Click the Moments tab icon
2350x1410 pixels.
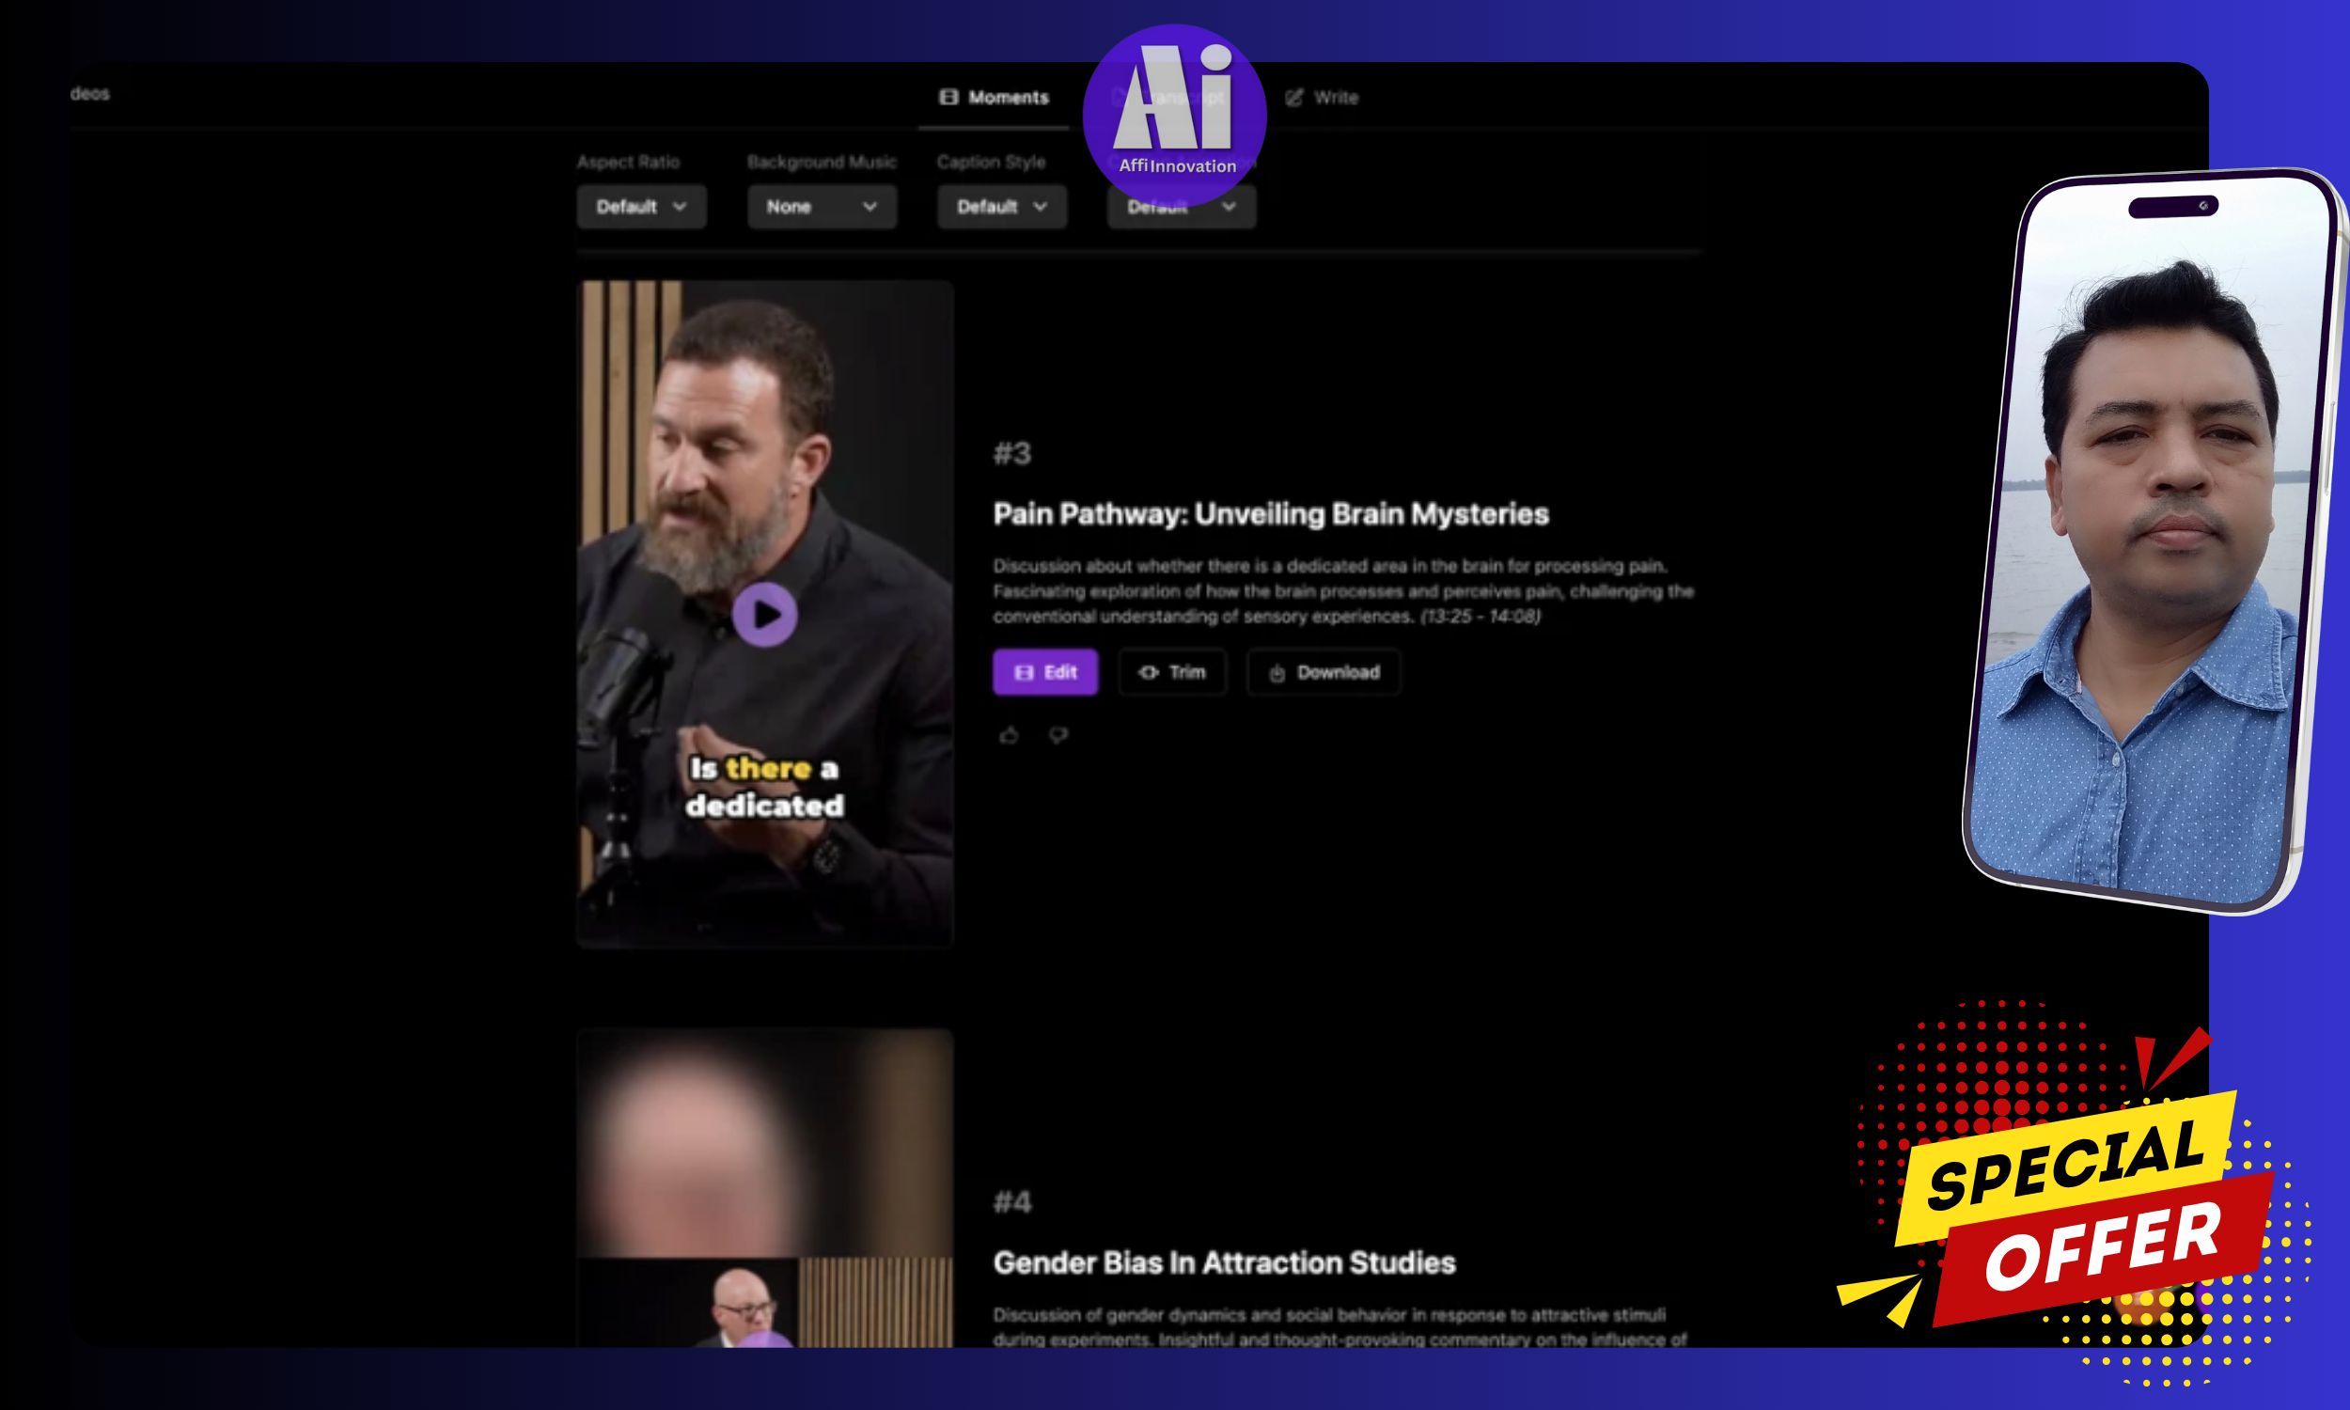[948, 97]
